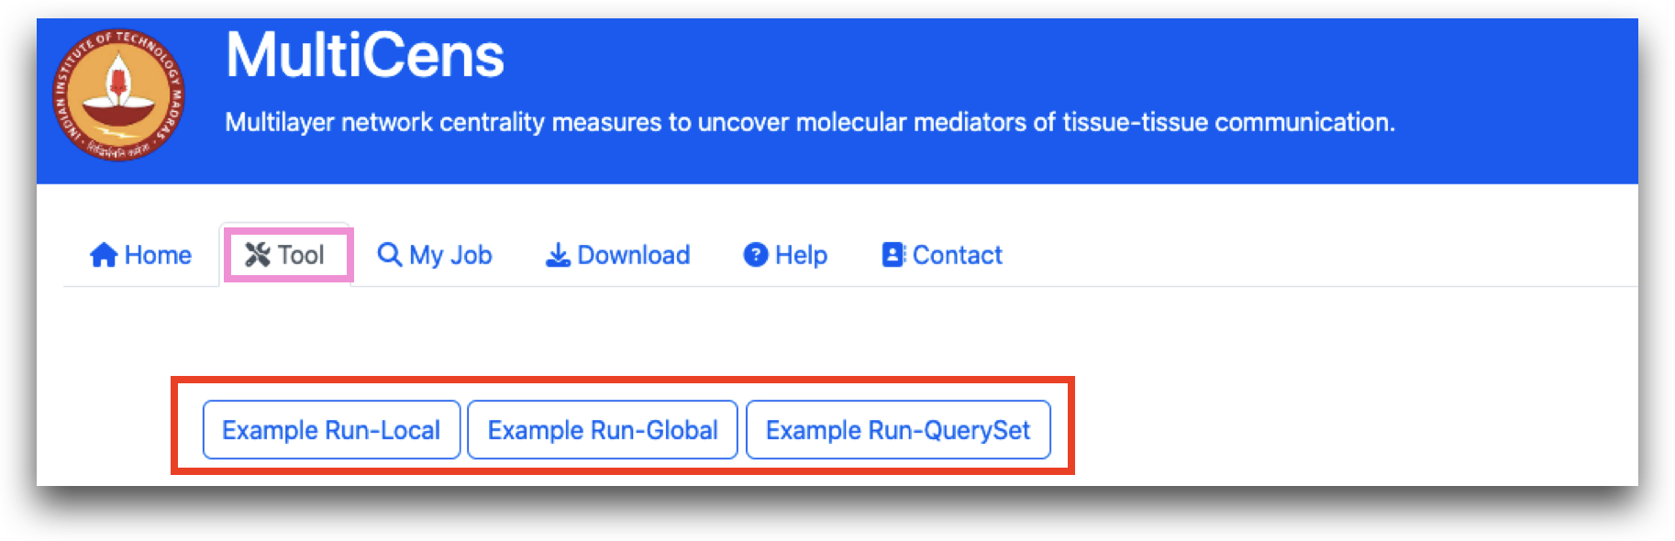Click the MultiCens title heading
This screenshot has width=1675, height=541.
pyautogui.click(x=365, y=55)
